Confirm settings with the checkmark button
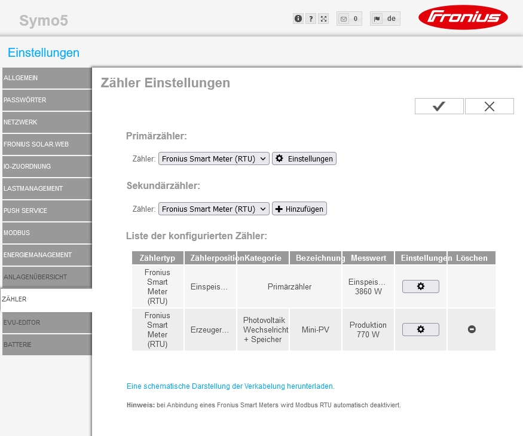 [x=439, y=106]
